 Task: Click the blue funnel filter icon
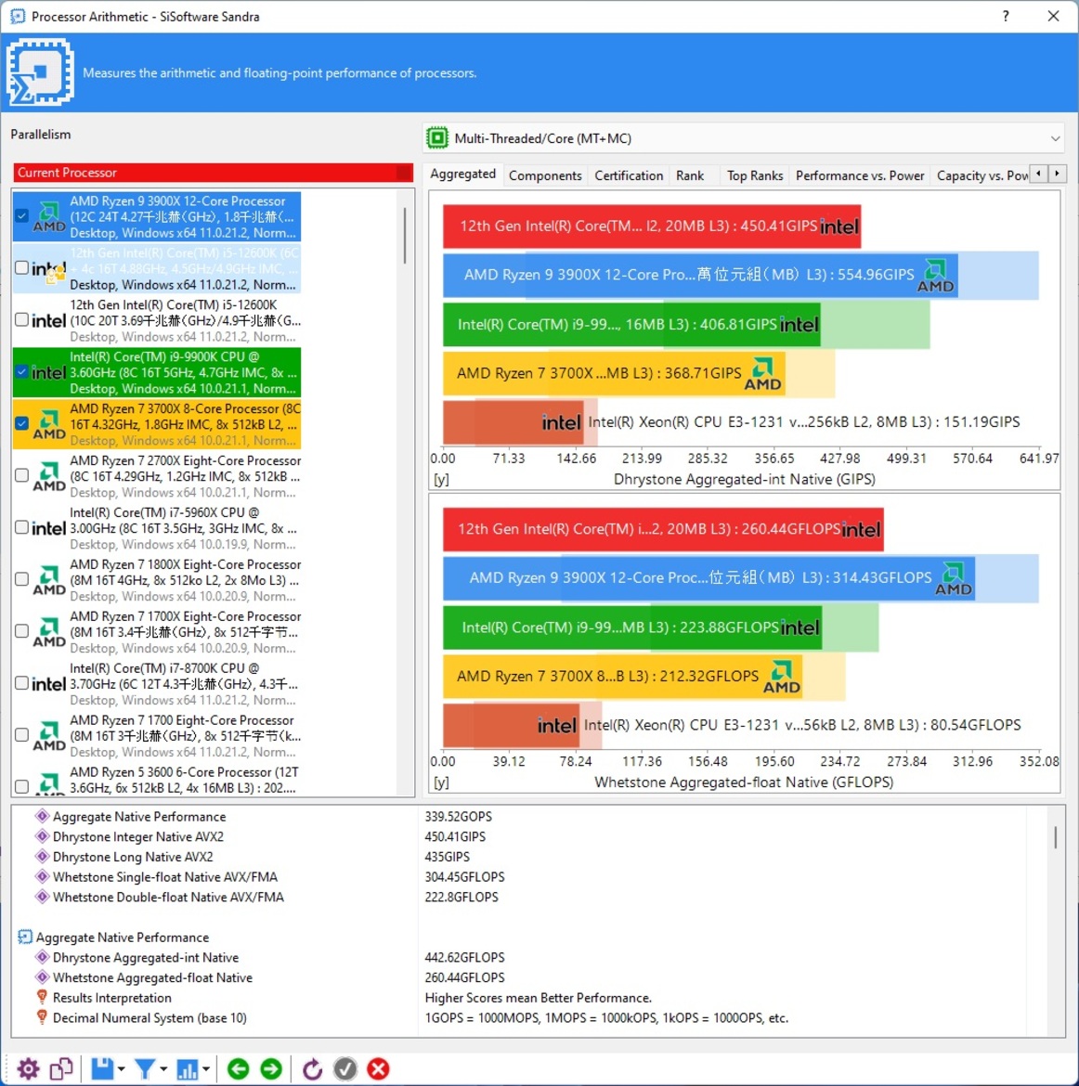pos(146,1068)
